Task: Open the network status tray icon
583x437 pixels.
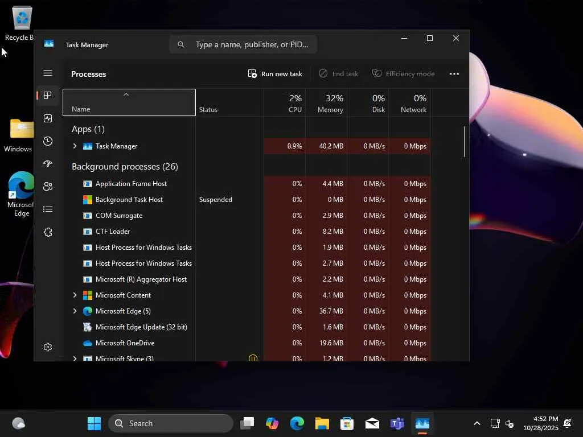Action: click(x=495, y=423)
